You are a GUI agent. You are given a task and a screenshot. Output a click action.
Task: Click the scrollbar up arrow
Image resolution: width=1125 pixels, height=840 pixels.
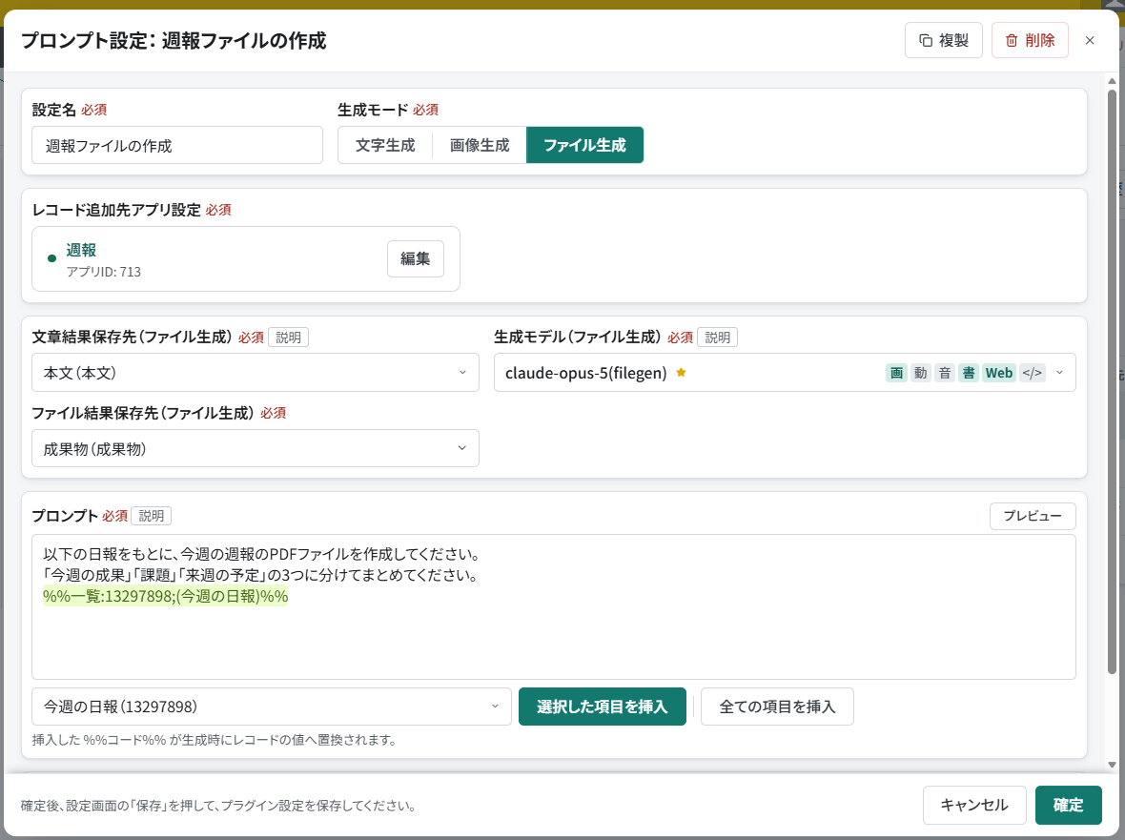tap(1112, 81)
